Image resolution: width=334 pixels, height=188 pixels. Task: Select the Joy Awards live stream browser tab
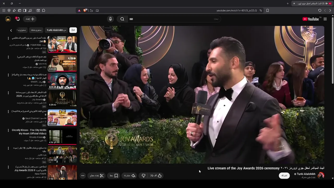312,3
